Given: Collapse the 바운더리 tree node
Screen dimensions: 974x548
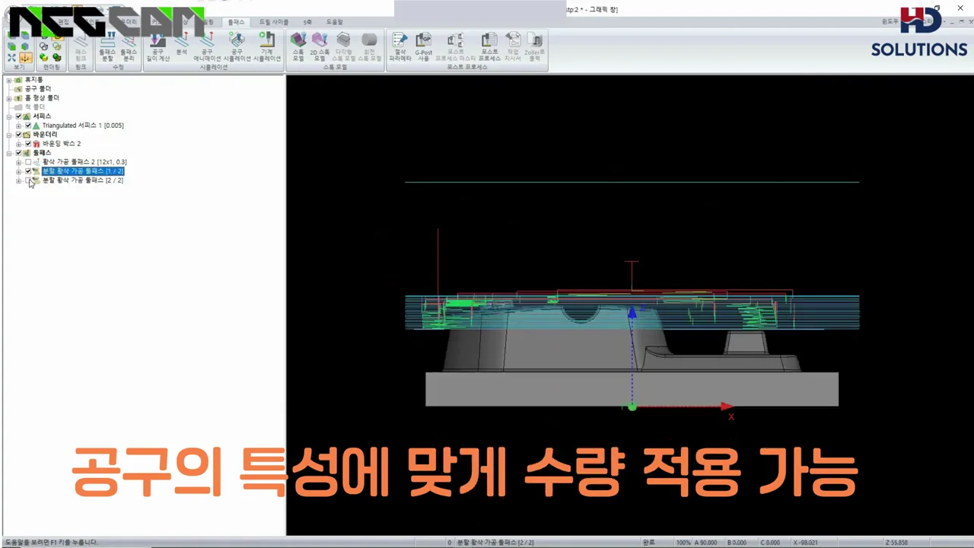Looking at the screenshot, I should click(x=9, y=135).
